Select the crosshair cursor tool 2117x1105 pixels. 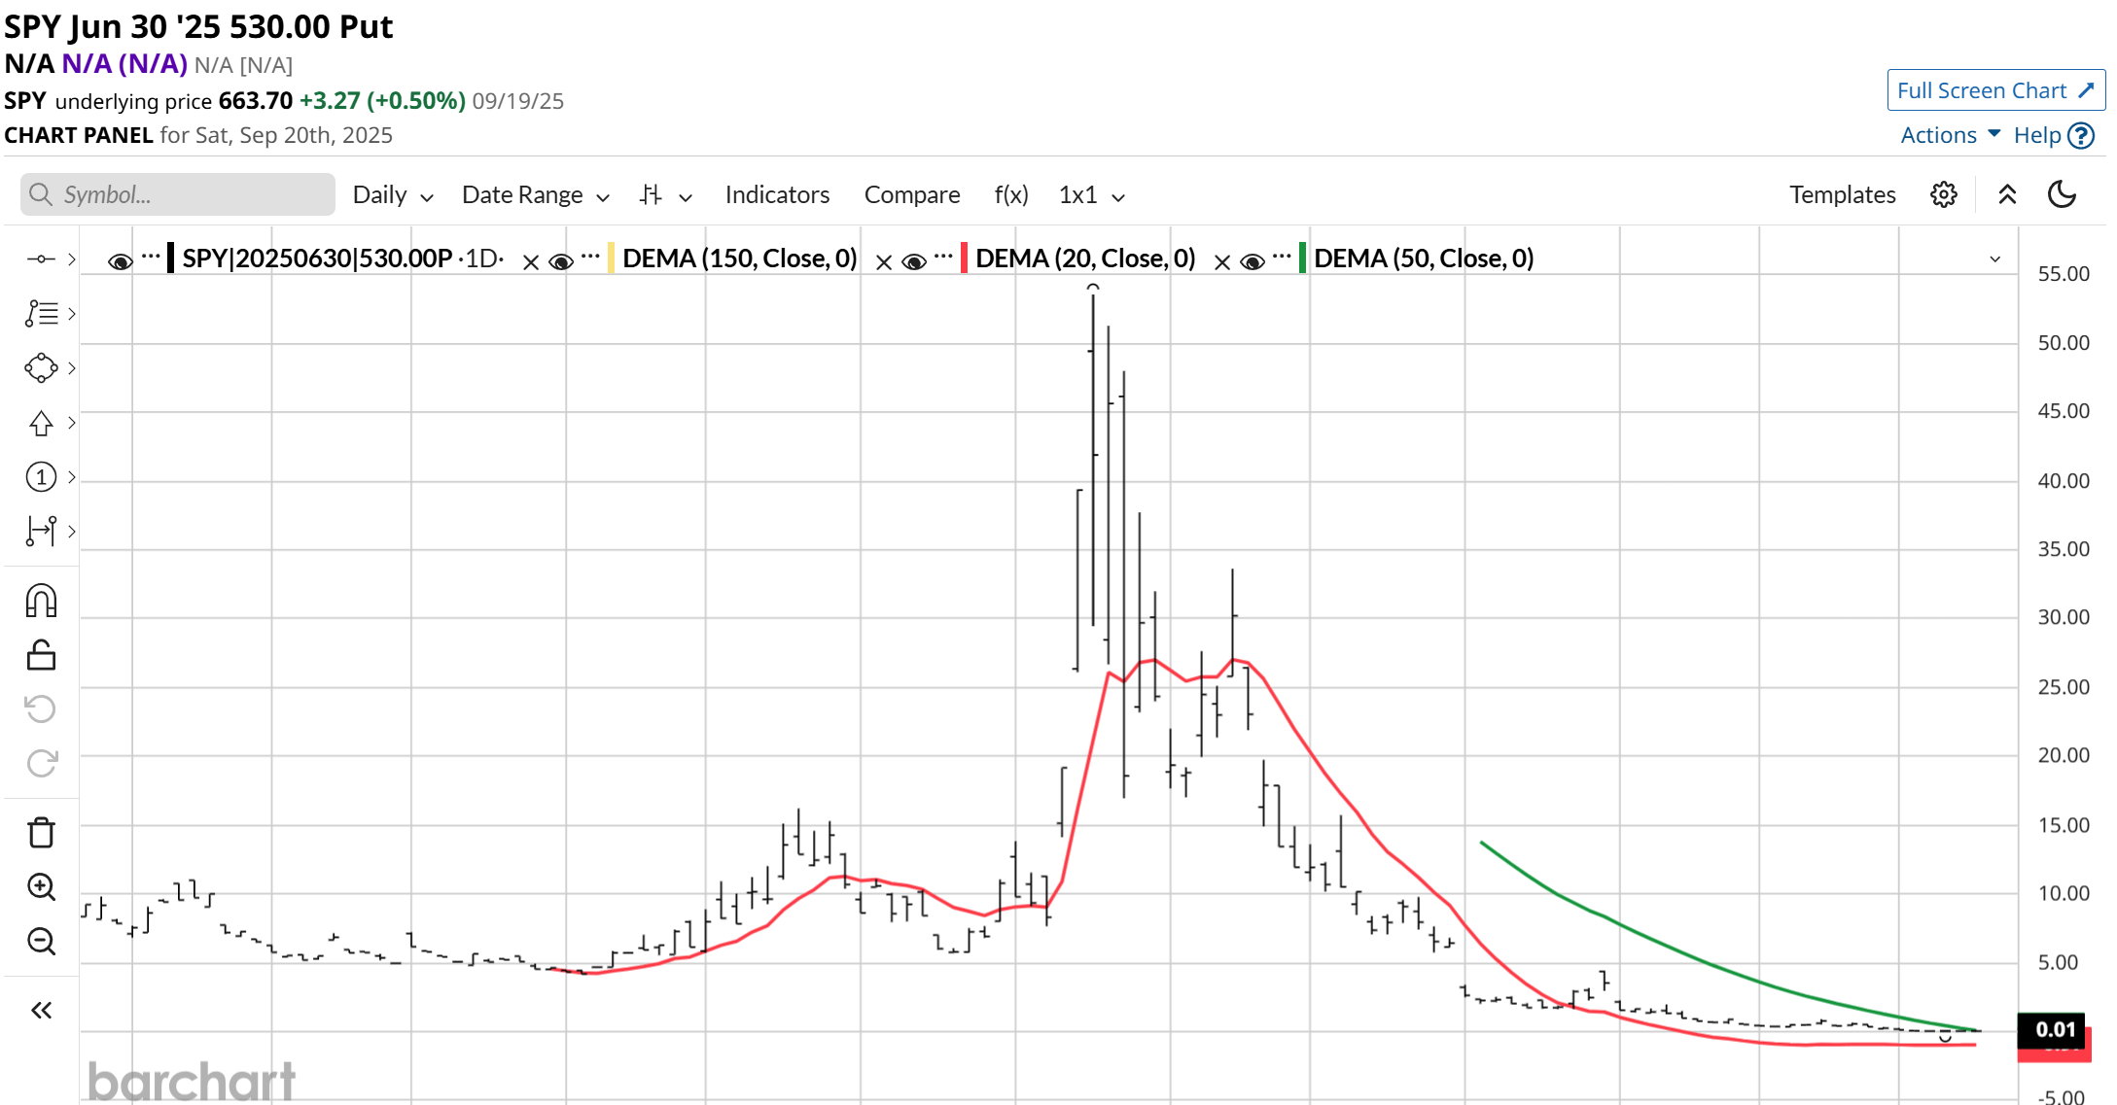pyautogui.click(x=40, y=259)
